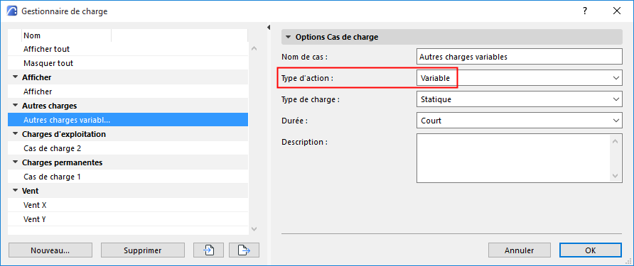This screenshot has width=634, height=266.
Task: Click the list scrollbar up arrow
Action: pos(254,48)
